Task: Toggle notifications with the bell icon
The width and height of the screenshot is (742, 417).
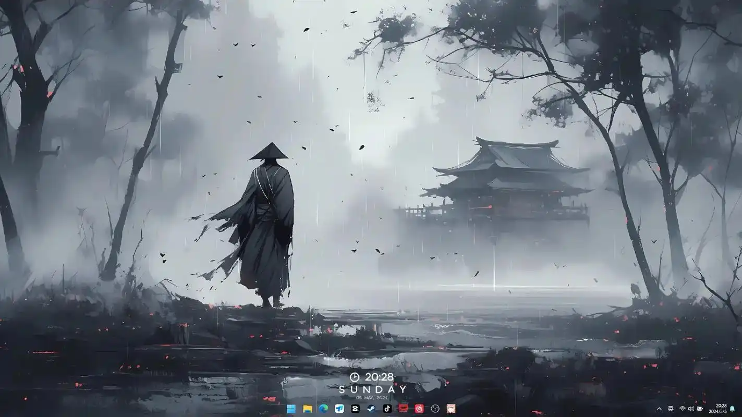Action: point(732,409)
